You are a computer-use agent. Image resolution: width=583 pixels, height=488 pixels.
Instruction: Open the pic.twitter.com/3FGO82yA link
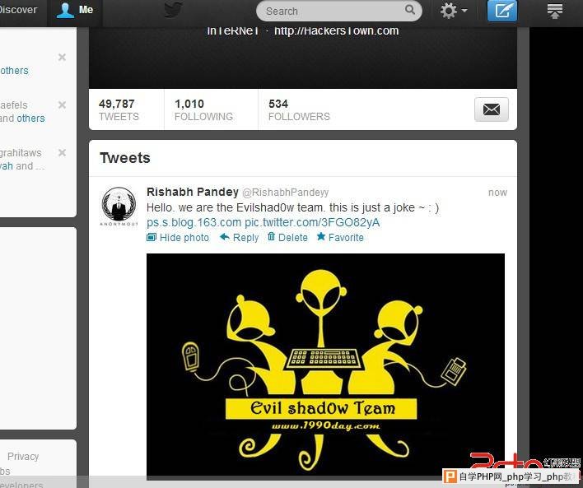(x=312, y=222)
